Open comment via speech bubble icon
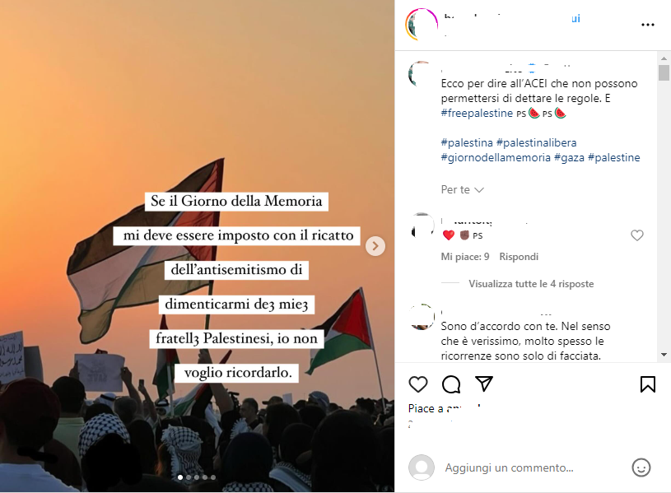The image size is (671, 493). pos(451,384)
